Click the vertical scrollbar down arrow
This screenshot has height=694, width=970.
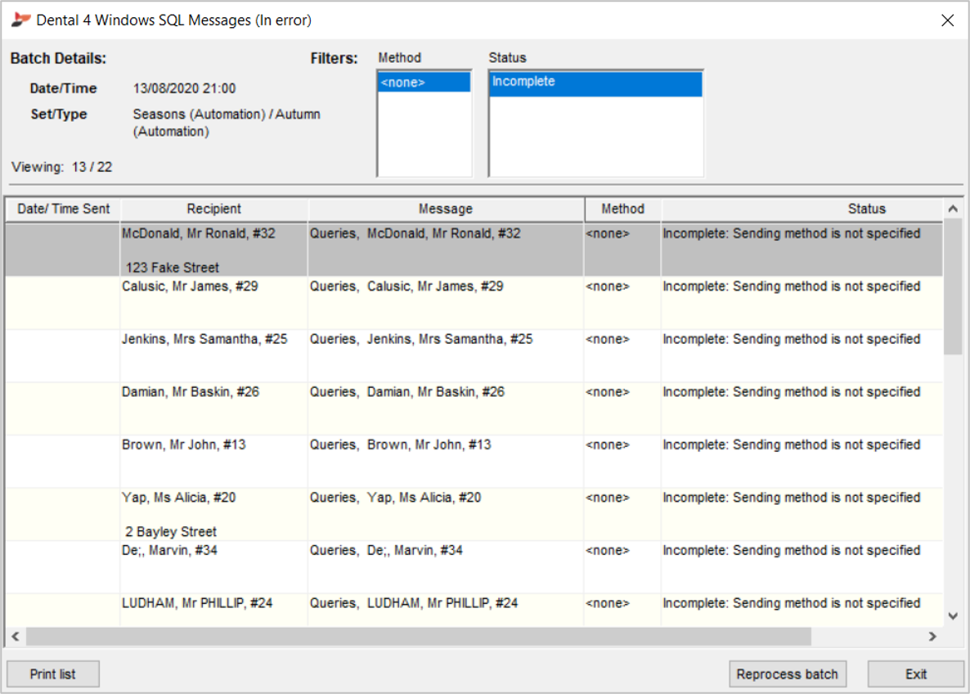click(x=953, y=616)
